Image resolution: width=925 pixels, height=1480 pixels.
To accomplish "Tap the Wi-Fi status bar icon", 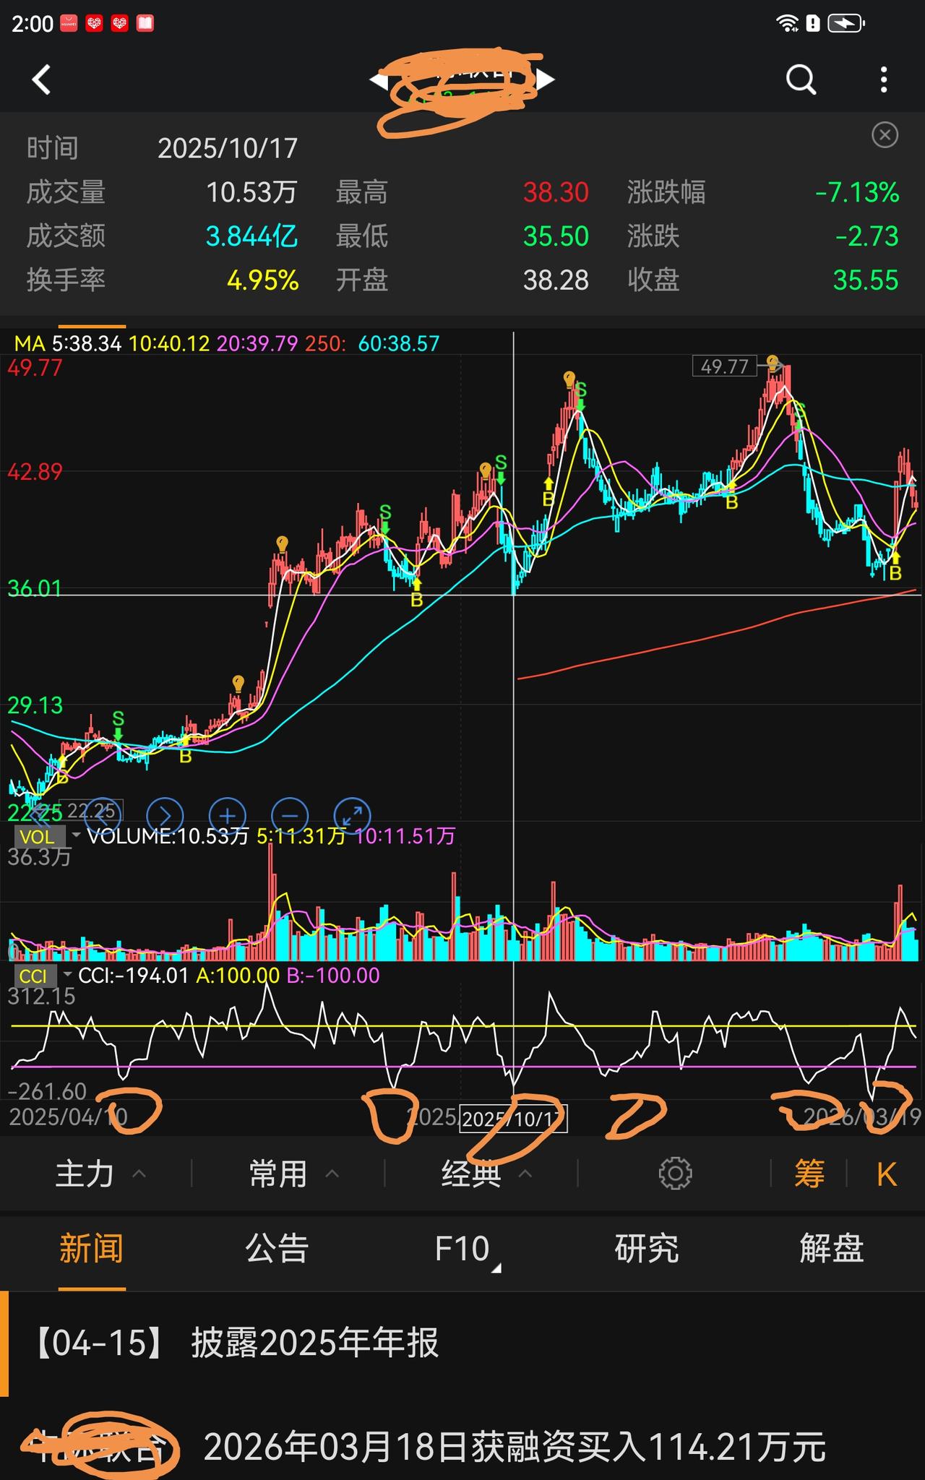I will click(x=786, y=23).
